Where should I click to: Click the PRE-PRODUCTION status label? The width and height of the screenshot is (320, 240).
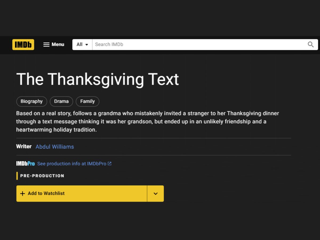coord(42,176)
